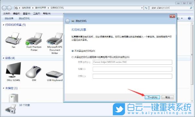Click the search magnifier icon
195x117 pixels.
pyautogui.click(x=191, y=8)
